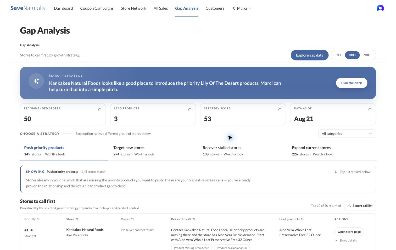Click the Aloe Vera Drinks category label
Viewport: 396px width, 250px height.
77,235
